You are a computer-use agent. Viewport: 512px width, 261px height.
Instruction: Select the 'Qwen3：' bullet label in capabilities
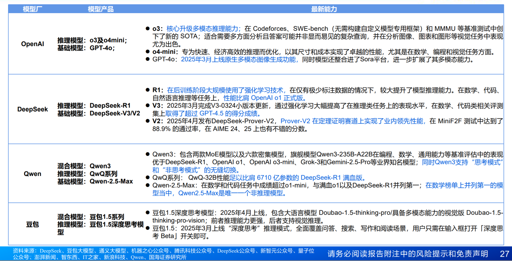pos(164,154)
